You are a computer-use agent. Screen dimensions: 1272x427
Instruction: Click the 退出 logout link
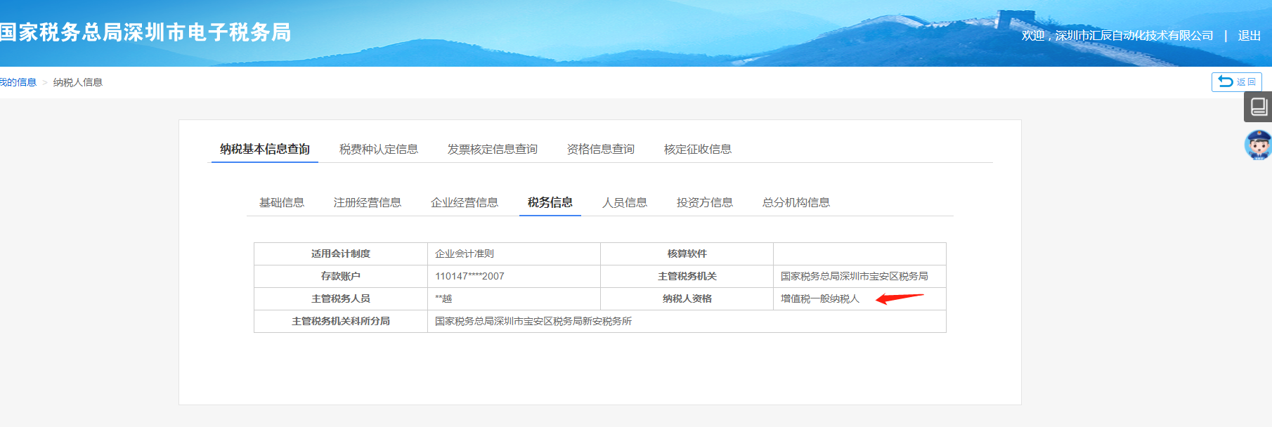click(1249, 36)
